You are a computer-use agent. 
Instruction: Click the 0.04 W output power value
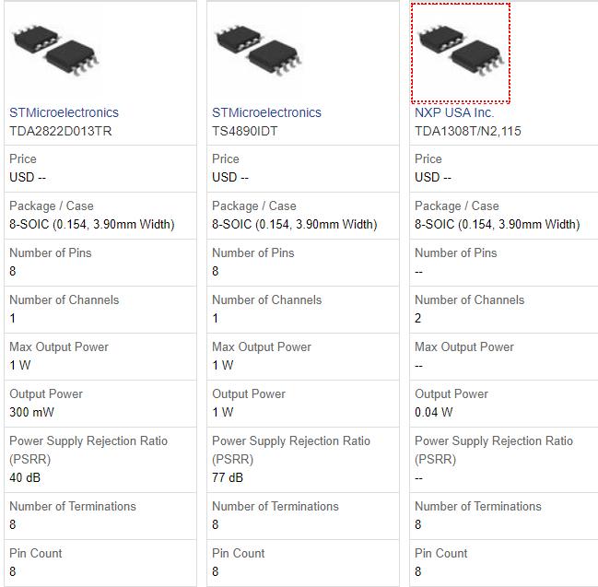tap(433, 412)
